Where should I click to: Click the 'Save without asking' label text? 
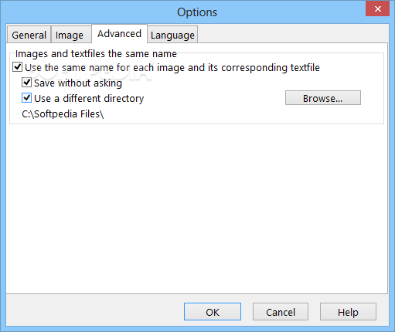tap(78, 83)
